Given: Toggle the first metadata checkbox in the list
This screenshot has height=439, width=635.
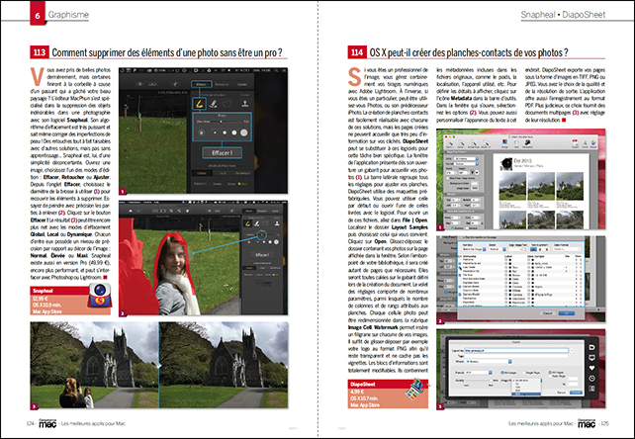Looking at the screenshot, I should coord(459,259).
